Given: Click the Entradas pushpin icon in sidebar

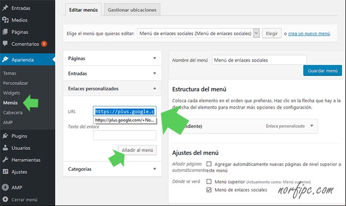Looking at the screenshot, I should point(5,8).
